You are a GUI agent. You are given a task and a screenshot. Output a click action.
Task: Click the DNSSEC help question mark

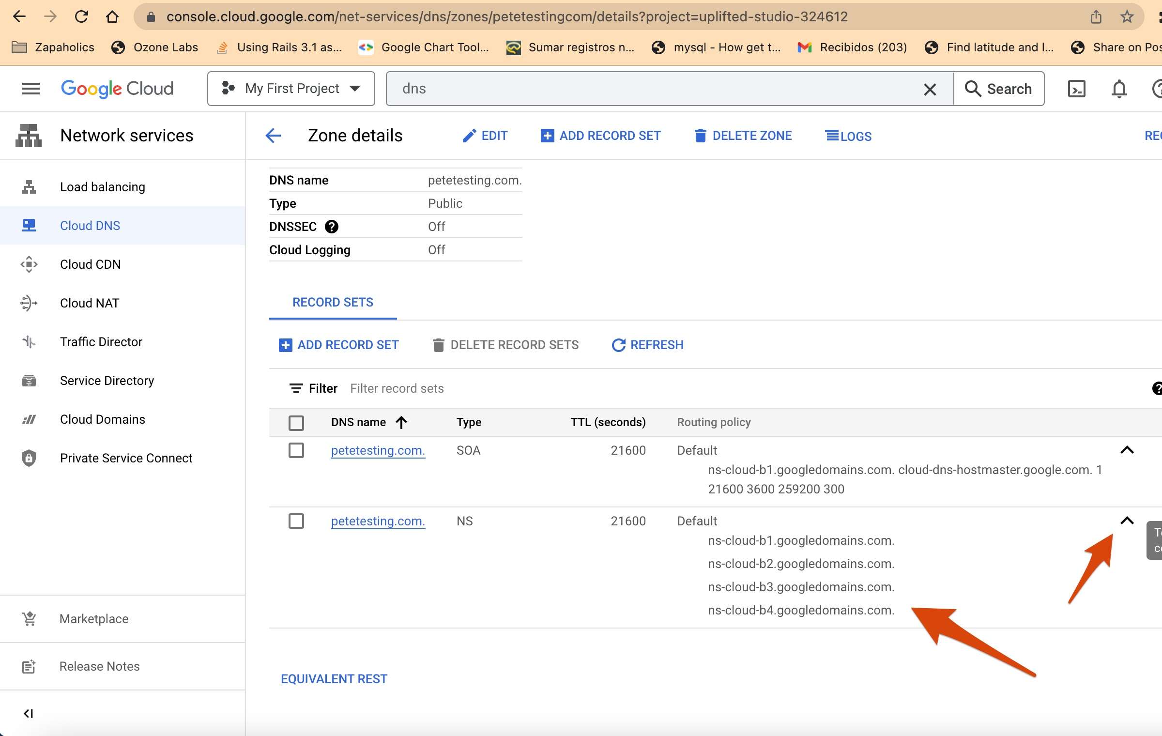(332, 227)
